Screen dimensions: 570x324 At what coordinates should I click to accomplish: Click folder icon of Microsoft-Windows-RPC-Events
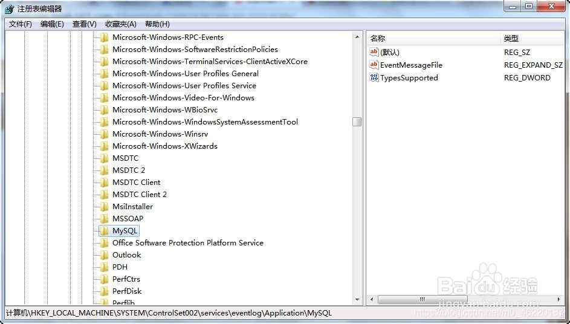[x=105, y=37]
